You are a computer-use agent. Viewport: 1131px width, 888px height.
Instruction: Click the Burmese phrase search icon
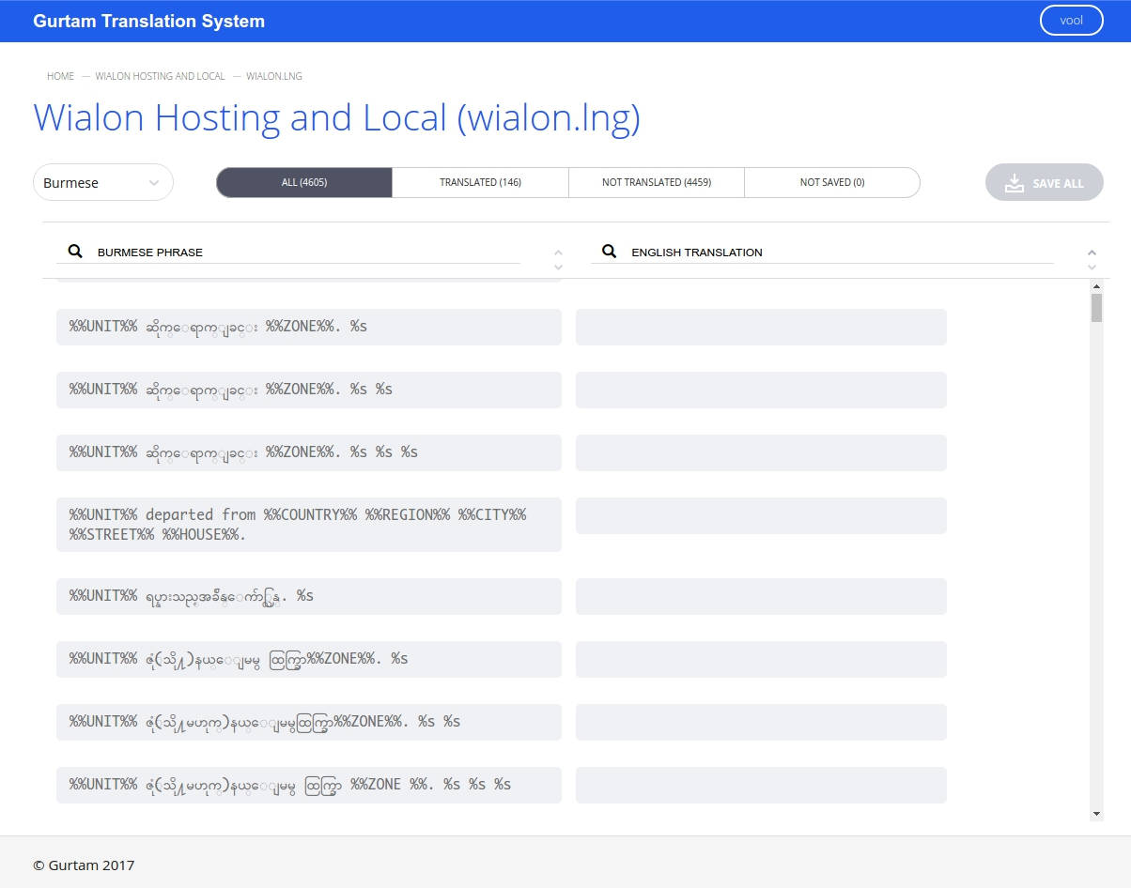tap(75, 251)
